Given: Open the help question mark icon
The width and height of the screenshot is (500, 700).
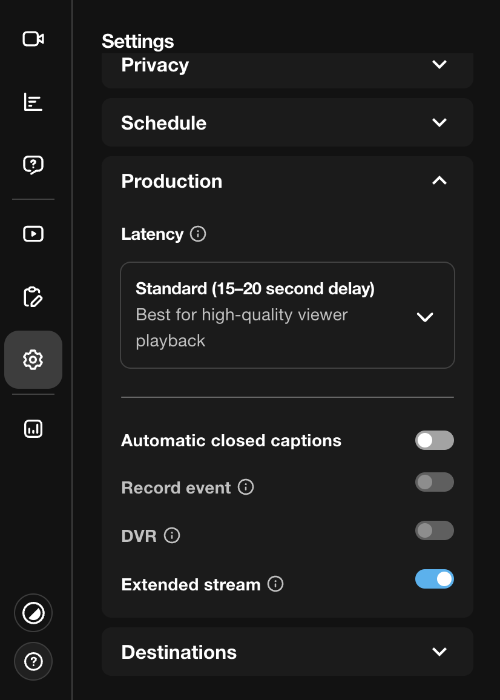Looking at the screenshot, I should 33,661.
